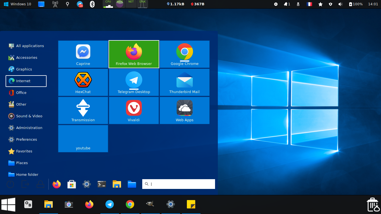Viewport: 381px width, 214px height.
Task: Open terminal icon in menu favorites bar
Action: coord(102,184)
